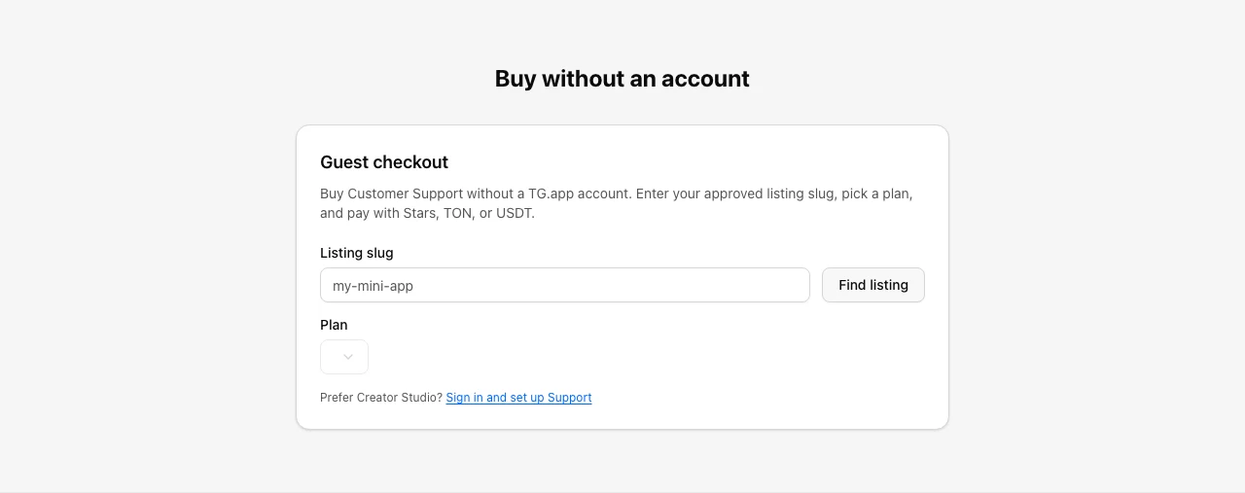Click the "Buy Customer Support without a TG.app account" description

click(617, 203)
